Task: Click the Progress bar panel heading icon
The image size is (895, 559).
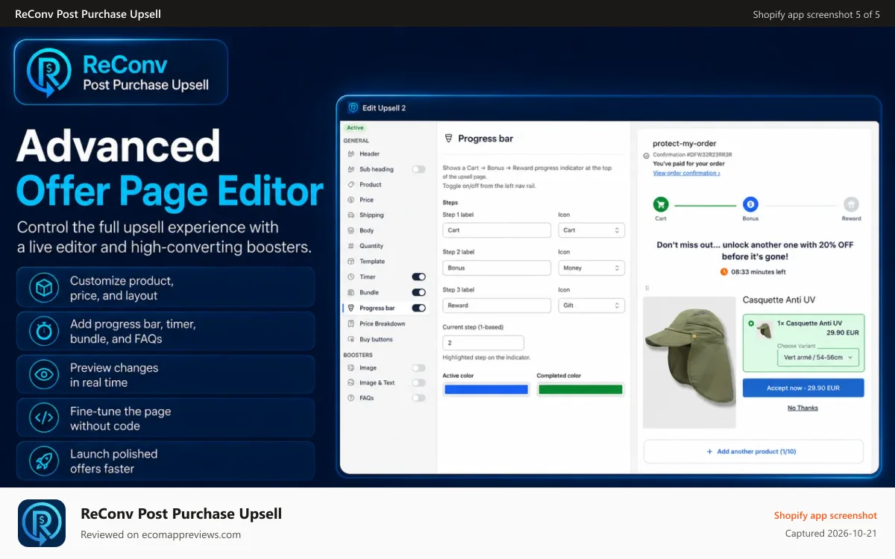Action: click(448, 139)
